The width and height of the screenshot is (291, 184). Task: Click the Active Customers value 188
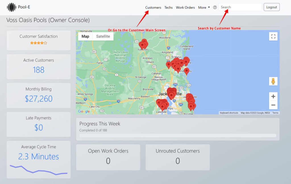tap(39, 70)
